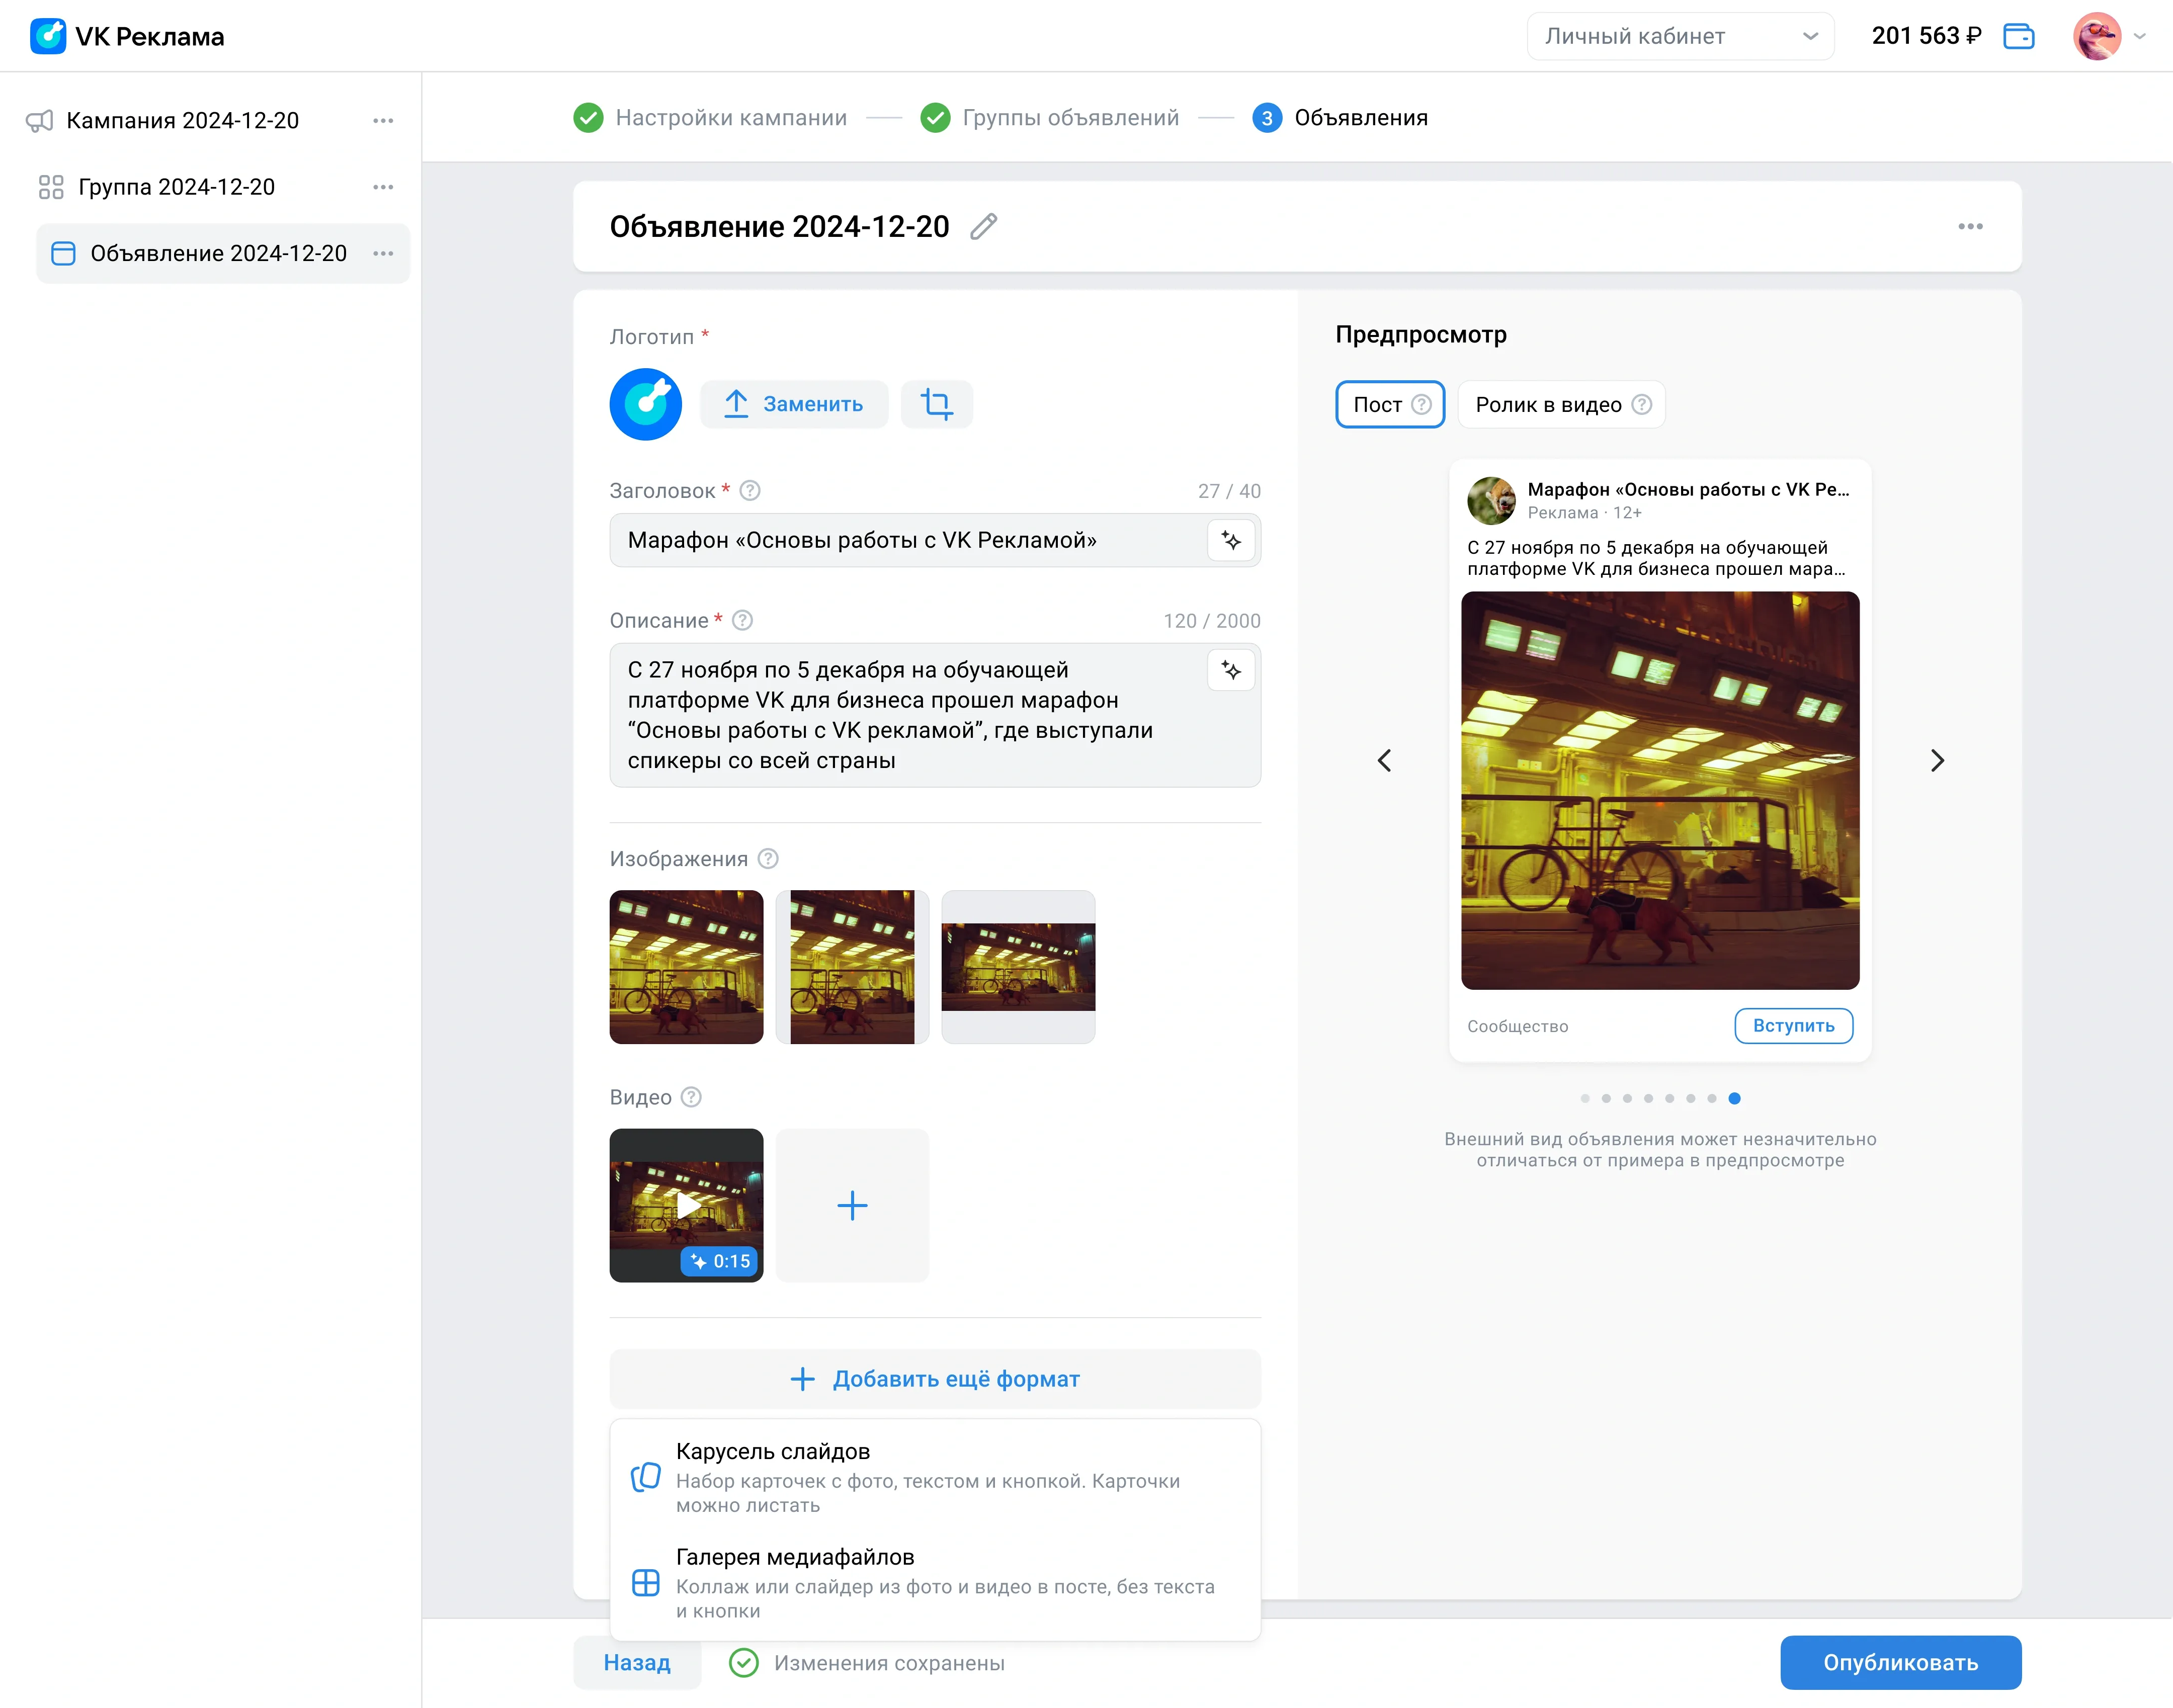2173x1708 pixels.
Task: Go to Объявления step
Action: [x=1340, y=118]
